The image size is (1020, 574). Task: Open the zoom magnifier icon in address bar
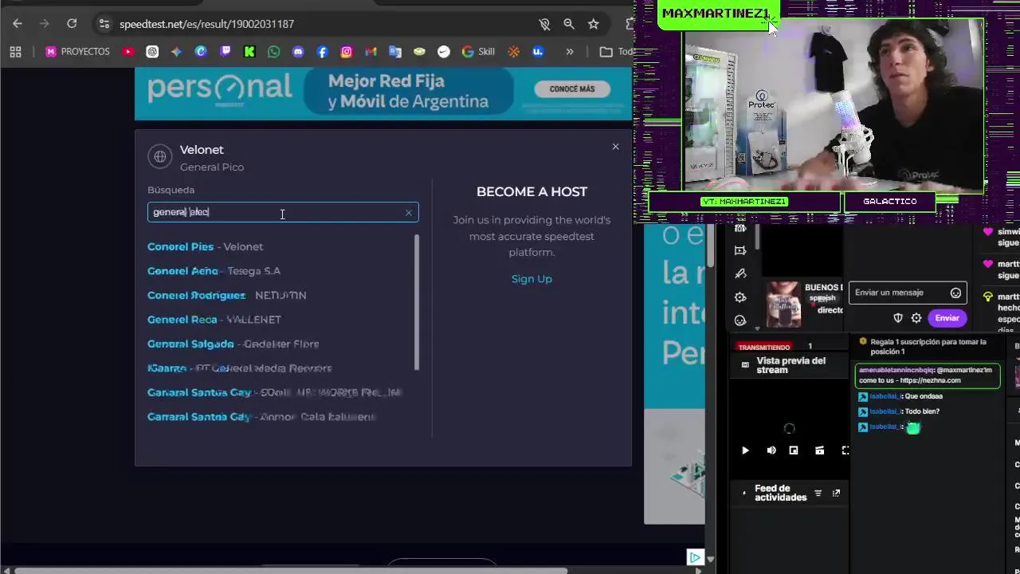coord(569,24)
